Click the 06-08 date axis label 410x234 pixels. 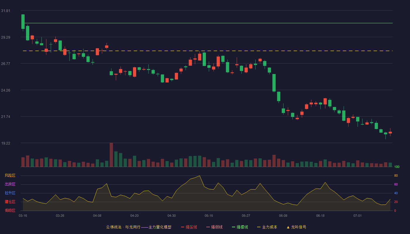point(283,216)
